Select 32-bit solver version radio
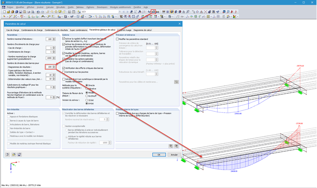The image size is (317, 188). pos(87,100)
